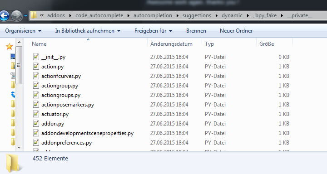Go back with the blue Back arrow
This screenshot has height=174, width=327.
(x=4, y=15)
